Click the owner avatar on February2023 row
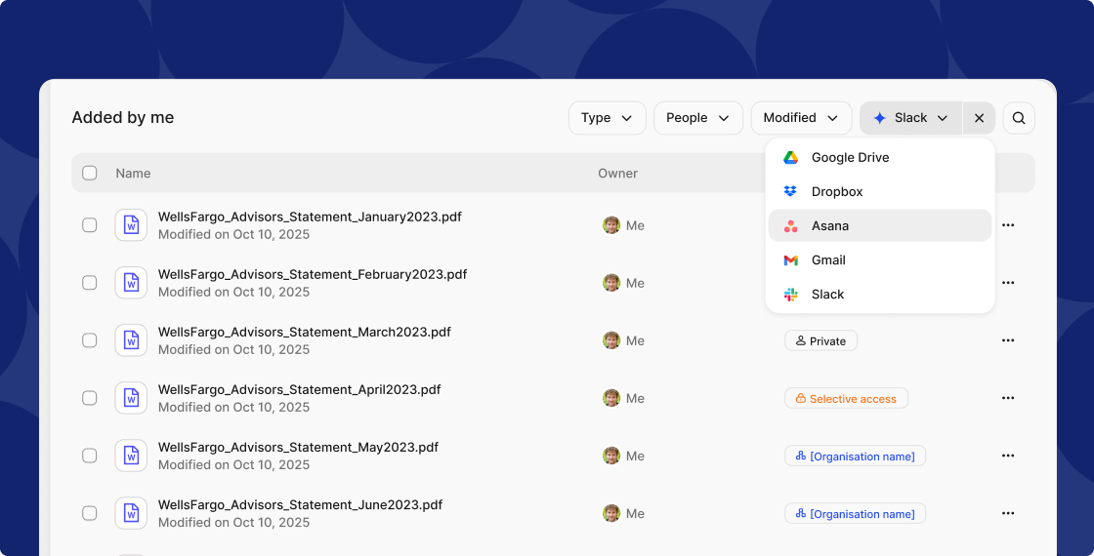This screenshot has height=556, width=1094. 611,283
